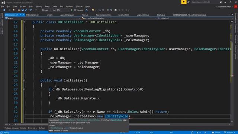Click the Undo arrow icon
Screen dimensions: 238x134
point(30,10)
